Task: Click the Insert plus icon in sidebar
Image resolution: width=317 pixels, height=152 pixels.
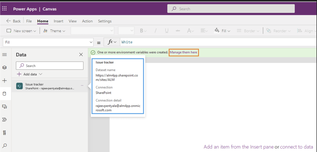Action: [x=4, y=81]
